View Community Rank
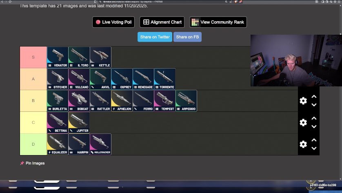 (218, 22)
